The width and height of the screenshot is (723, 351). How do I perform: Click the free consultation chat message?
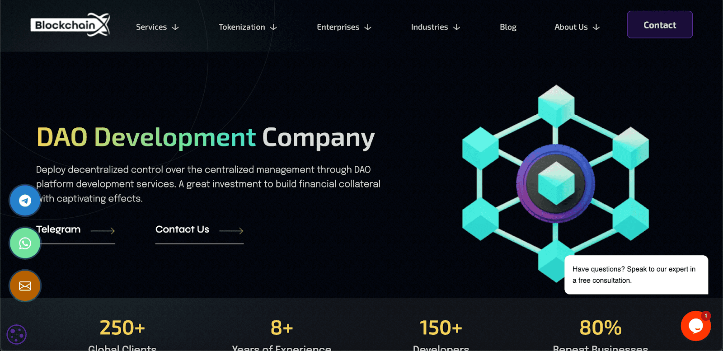(636, 275)
